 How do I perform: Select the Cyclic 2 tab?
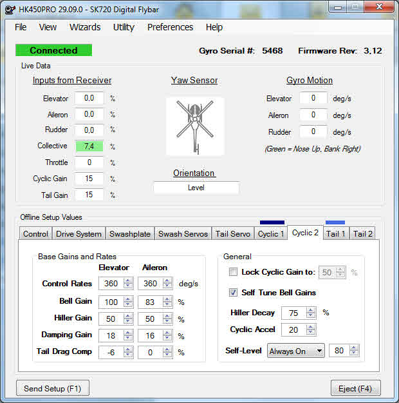click(305, 233)
